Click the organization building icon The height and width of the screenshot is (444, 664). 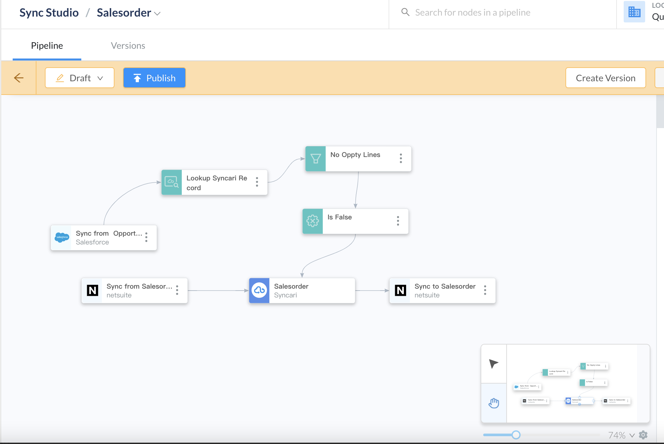tap(634, 12)
